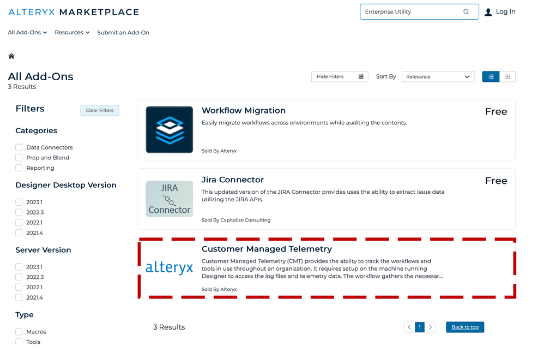Image resolution: width=544 pixels, height=352 pixels.
Task: Select page 1 in pagination
Action: tap(420, 327)
